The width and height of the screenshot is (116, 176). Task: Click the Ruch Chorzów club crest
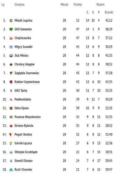coord(11,170)
